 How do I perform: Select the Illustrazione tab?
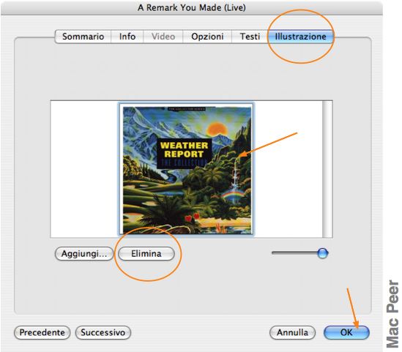pos(300,37)
